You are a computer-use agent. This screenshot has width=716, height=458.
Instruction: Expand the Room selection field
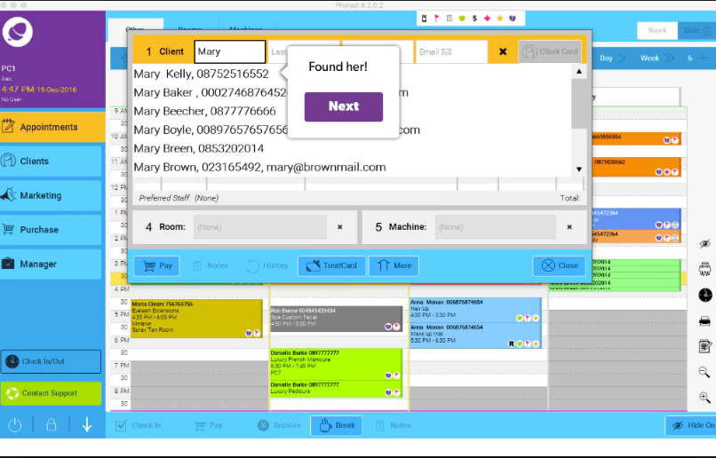coord(259,227)
